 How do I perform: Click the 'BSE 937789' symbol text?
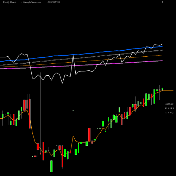pyautogui.click(x=54, y=2)
